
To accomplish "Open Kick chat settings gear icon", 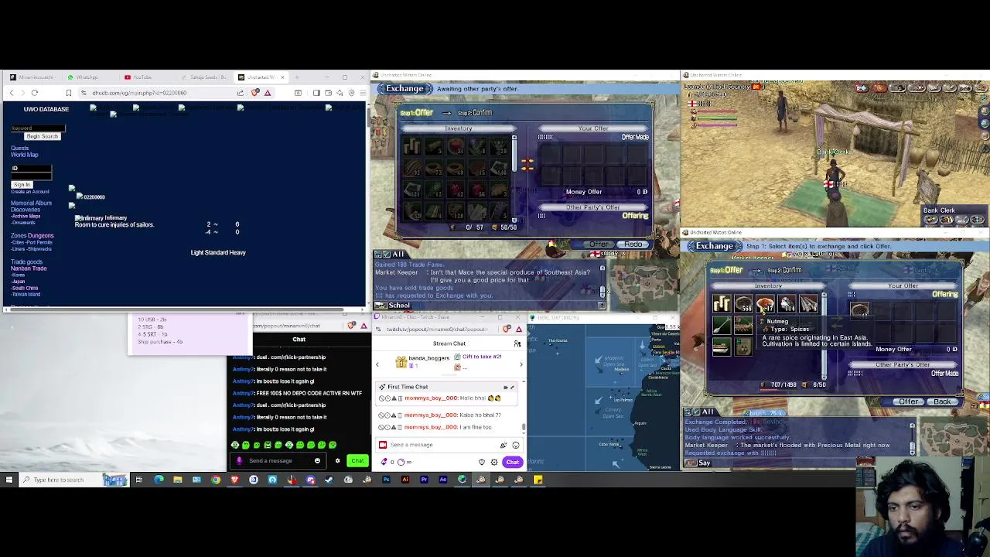I will click(337, 461).
